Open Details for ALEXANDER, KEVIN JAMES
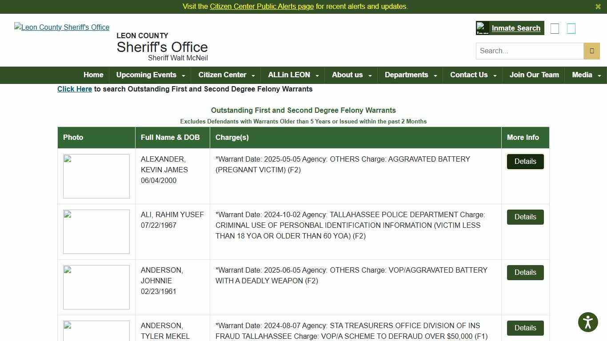The height and width of the screenshot is (341, 607). [x=525, y=161]
